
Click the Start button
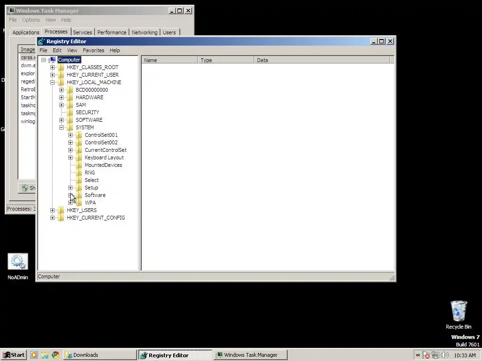14,355
